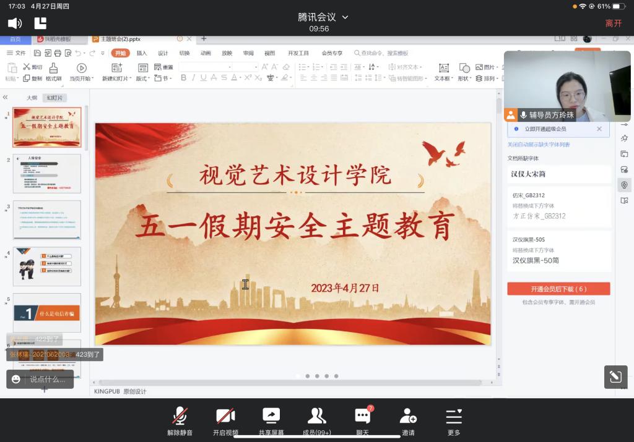Select slide 4 thumbnail in panel
The height and width of the screenshot is (442, 634).
(x=47, y=266)
